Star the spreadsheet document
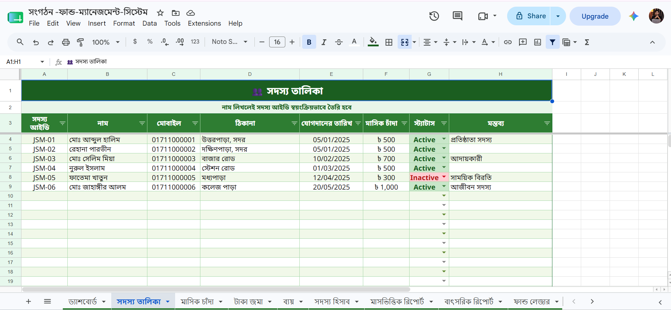 (x=160, y=13)
